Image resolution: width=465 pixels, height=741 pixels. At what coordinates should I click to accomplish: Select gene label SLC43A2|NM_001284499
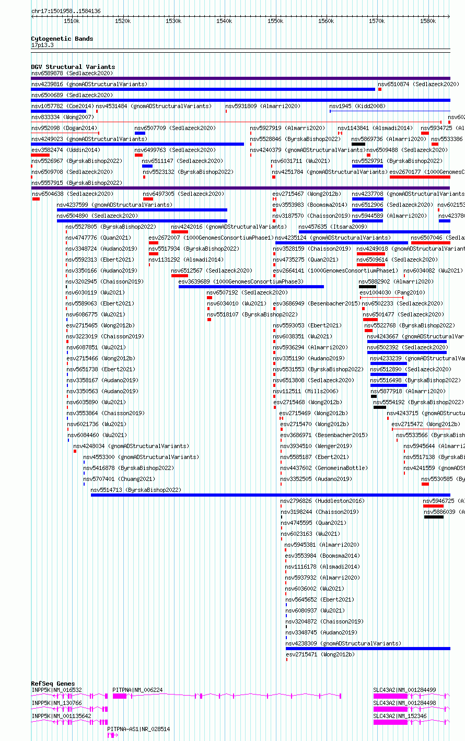click(x=404, y=690)
